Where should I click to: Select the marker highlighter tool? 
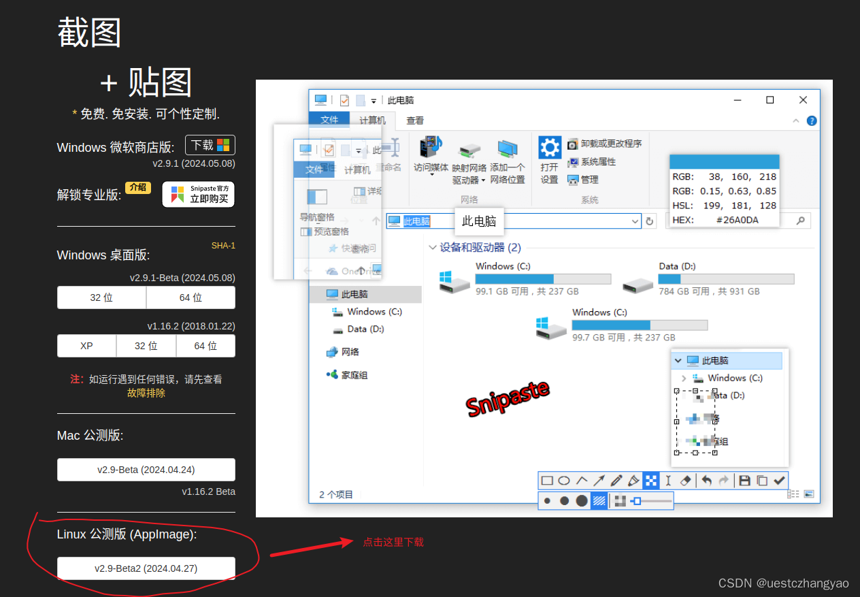pyautogui.click(x=633, y=481)
